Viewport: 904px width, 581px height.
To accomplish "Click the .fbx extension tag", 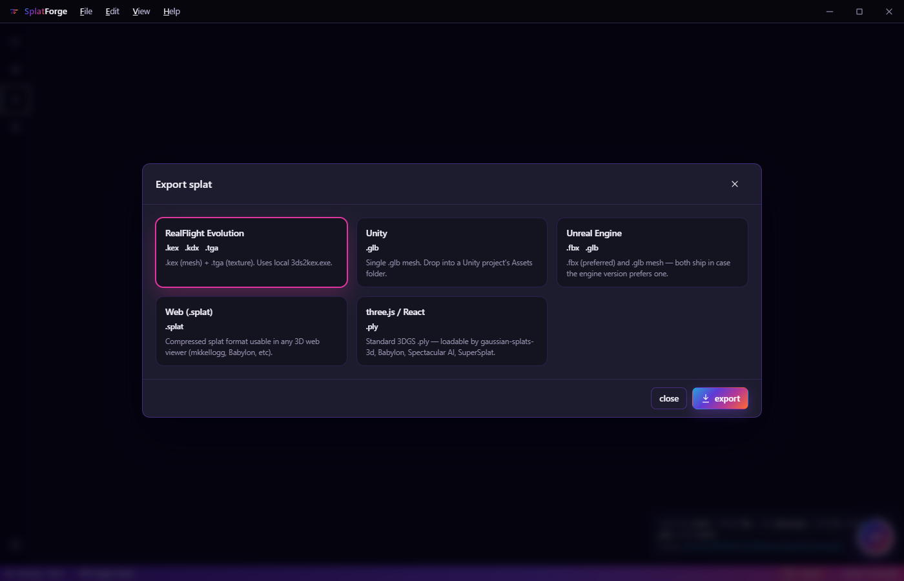I will 573,248.
